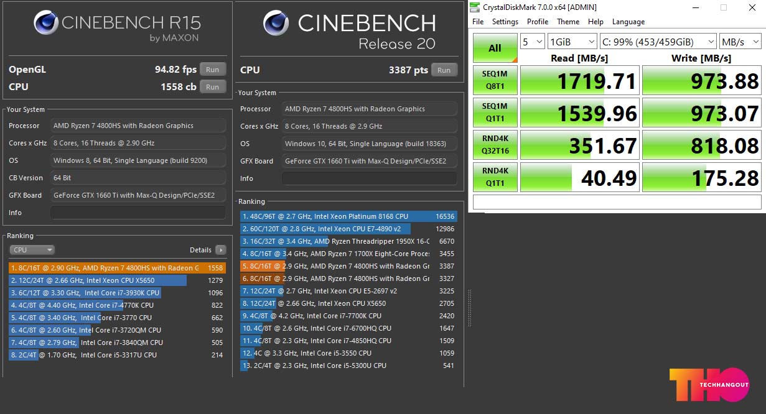Click the CrystalDiskMark title bar app icon
This screenshot has width=766, height=414.
pos(475,7)
